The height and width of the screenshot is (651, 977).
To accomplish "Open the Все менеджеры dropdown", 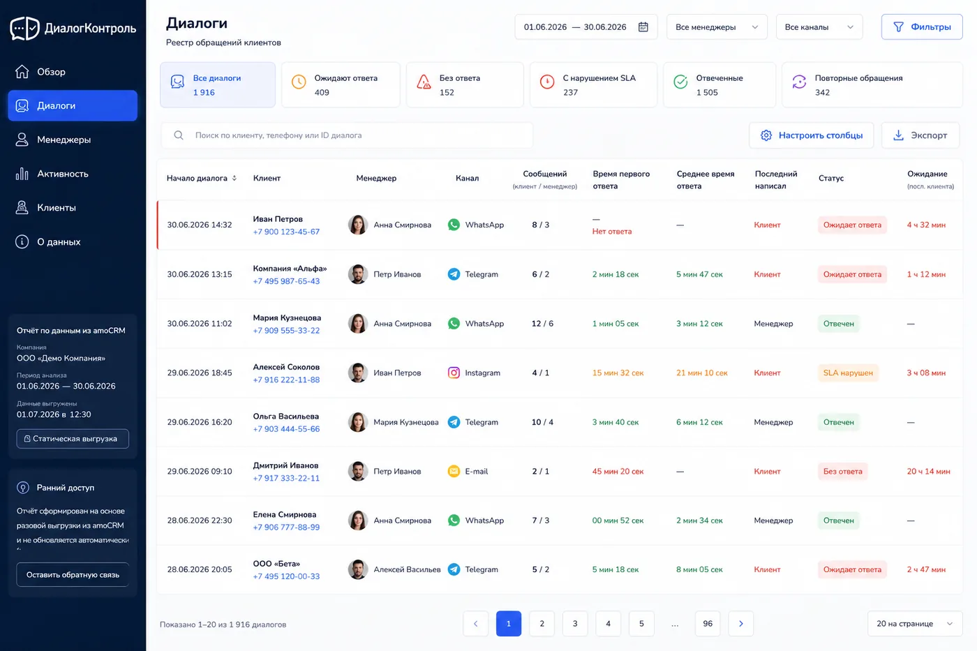I will (717, 27).
